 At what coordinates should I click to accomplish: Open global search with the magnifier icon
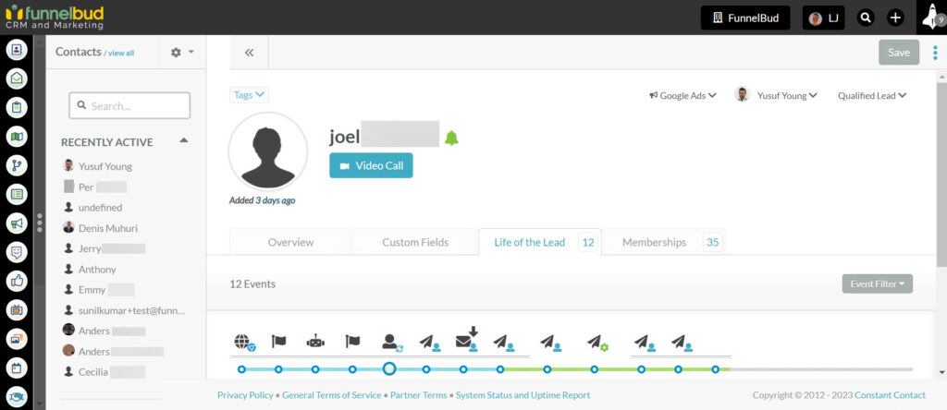(866, 18)
